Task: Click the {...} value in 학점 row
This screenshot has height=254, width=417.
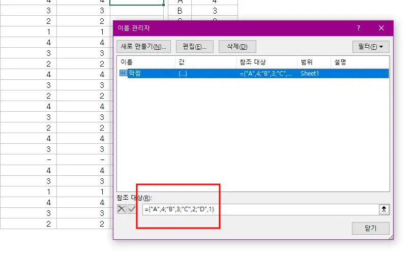Action: click(183, 74)
